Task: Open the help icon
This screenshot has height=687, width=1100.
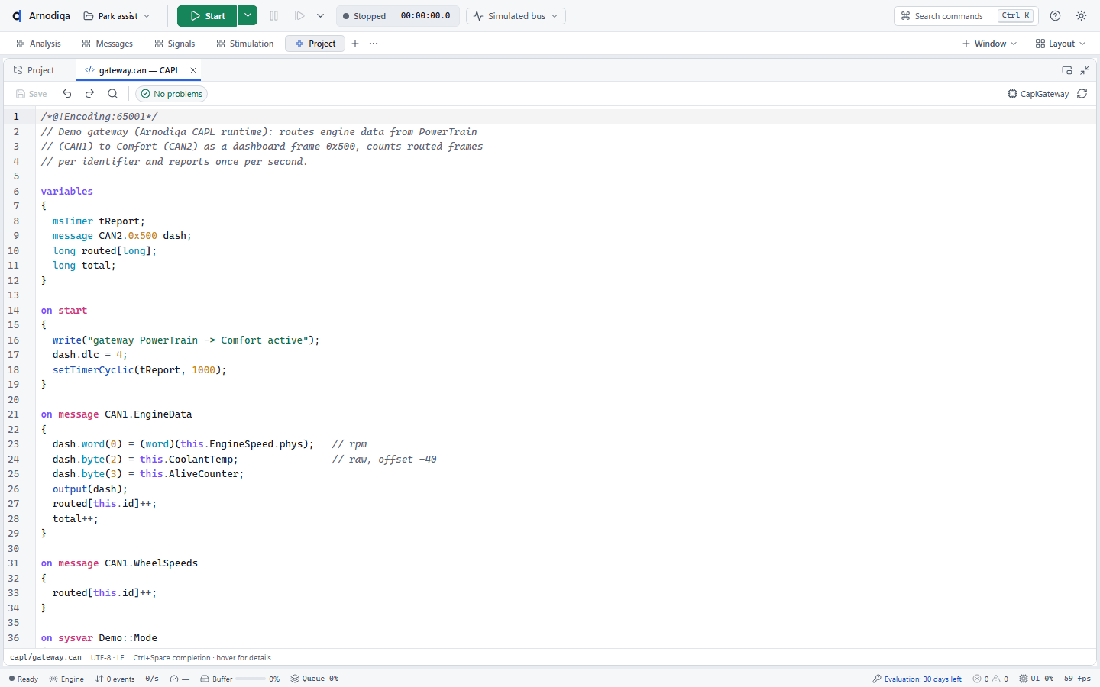Action: (x=1055, y=16)
